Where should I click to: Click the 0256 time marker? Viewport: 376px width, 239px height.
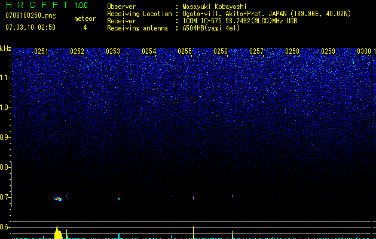pos(221,51)
